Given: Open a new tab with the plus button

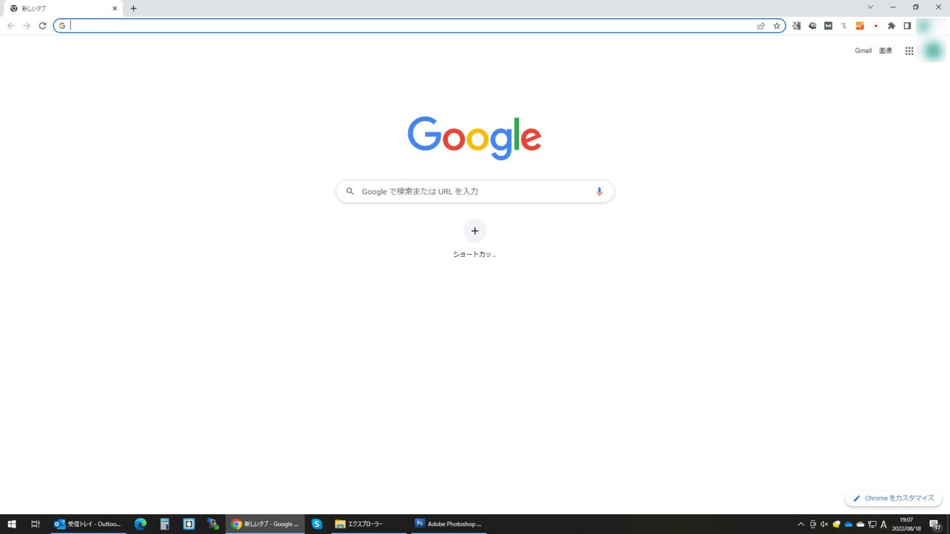Looking at the screenshot, I should [x=134, y=9].
